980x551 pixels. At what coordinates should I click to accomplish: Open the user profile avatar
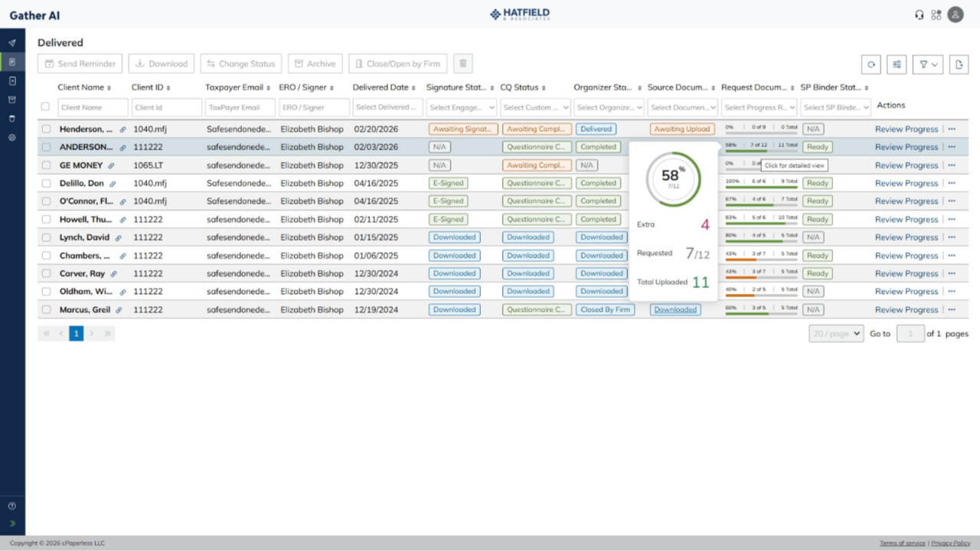tap(955, 15)
